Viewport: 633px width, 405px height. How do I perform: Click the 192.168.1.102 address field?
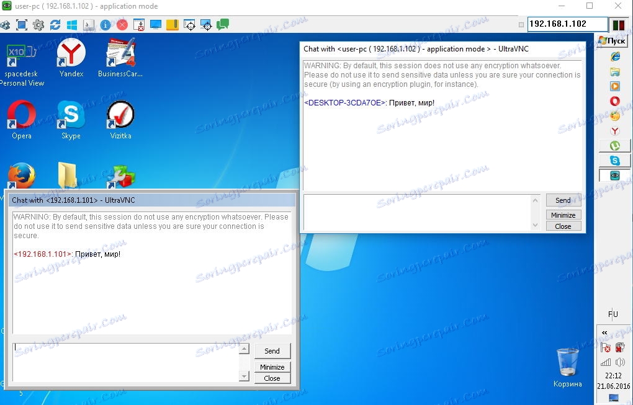click(567, 24)
